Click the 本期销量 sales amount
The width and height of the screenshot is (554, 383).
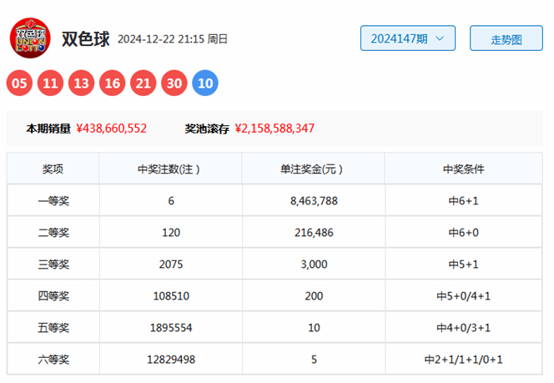click(111, 129)
